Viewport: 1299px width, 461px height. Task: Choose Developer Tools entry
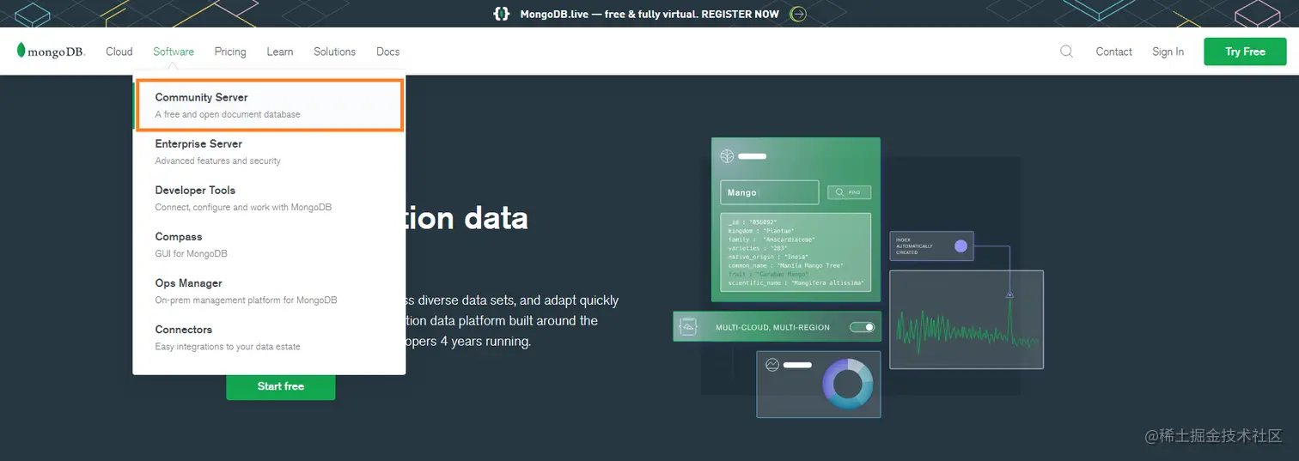coord(269,198)
